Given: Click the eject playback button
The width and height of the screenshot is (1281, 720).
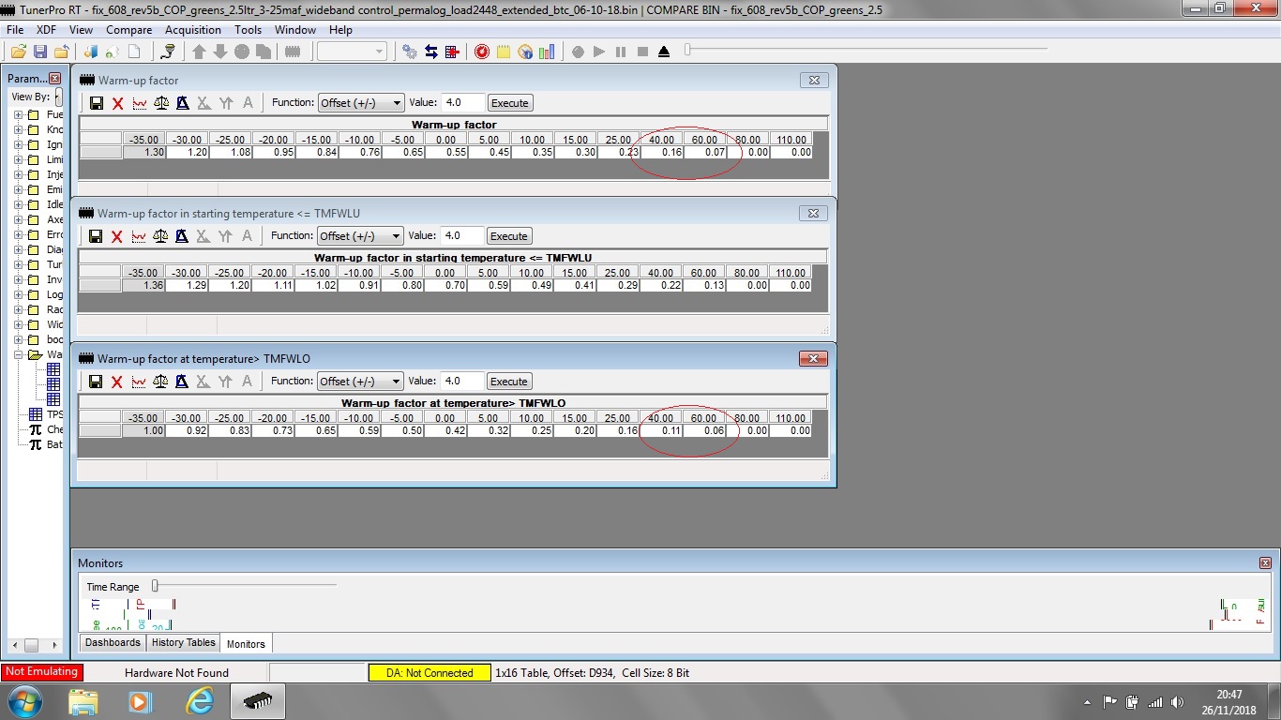Looking at the screenshot, I should pos(664,52).
